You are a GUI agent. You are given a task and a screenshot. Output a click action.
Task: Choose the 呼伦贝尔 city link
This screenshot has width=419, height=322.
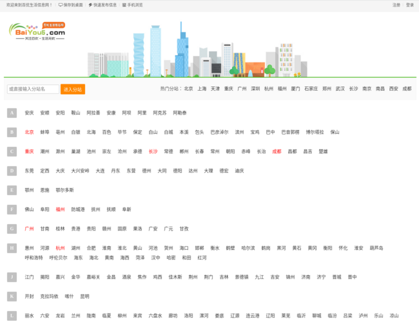[x=58, y=258]
